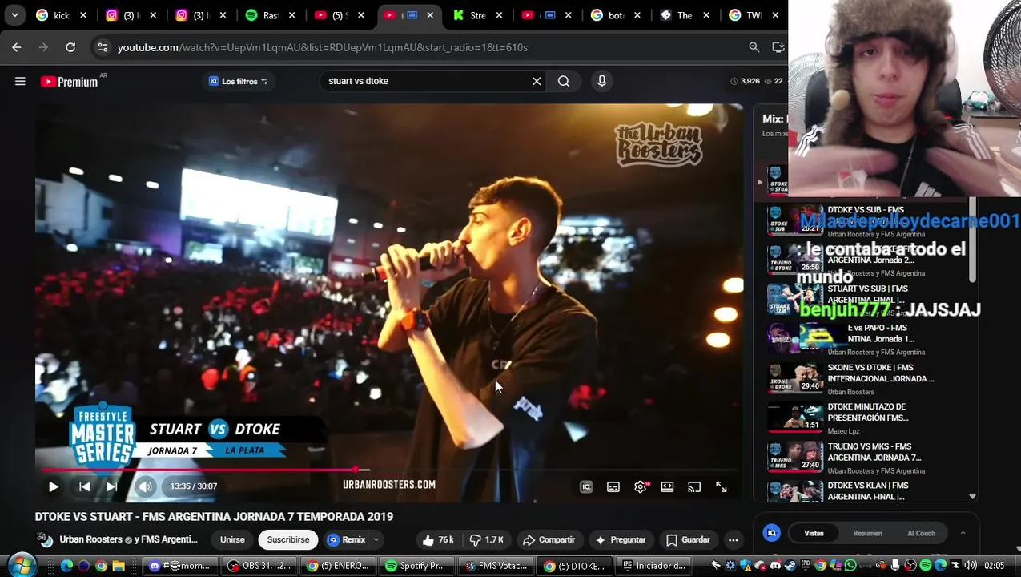Click the Preguntar button
1021x577 pixels.
620,540
